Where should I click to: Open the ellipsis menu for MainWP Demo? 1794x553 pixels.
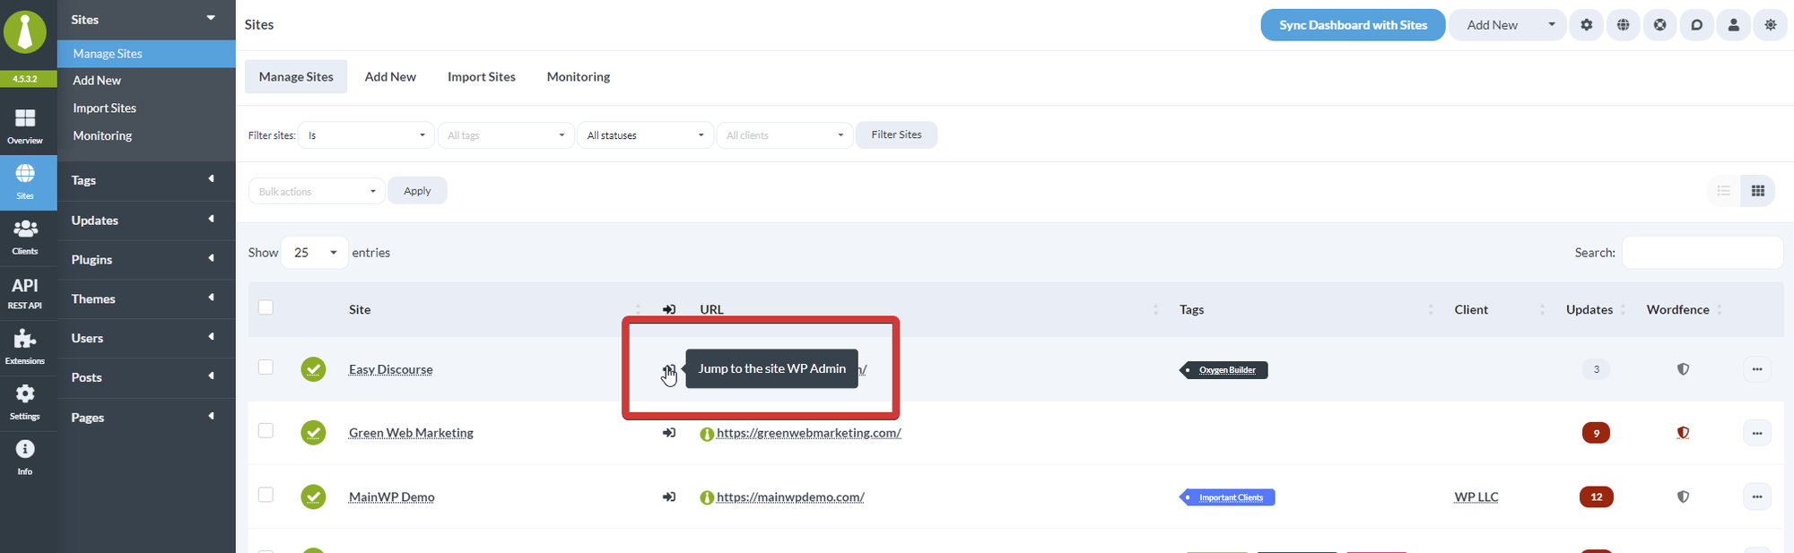1757,497
